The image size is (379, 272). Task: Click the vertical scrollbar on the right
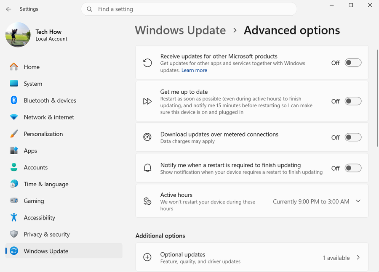[377, 98]
